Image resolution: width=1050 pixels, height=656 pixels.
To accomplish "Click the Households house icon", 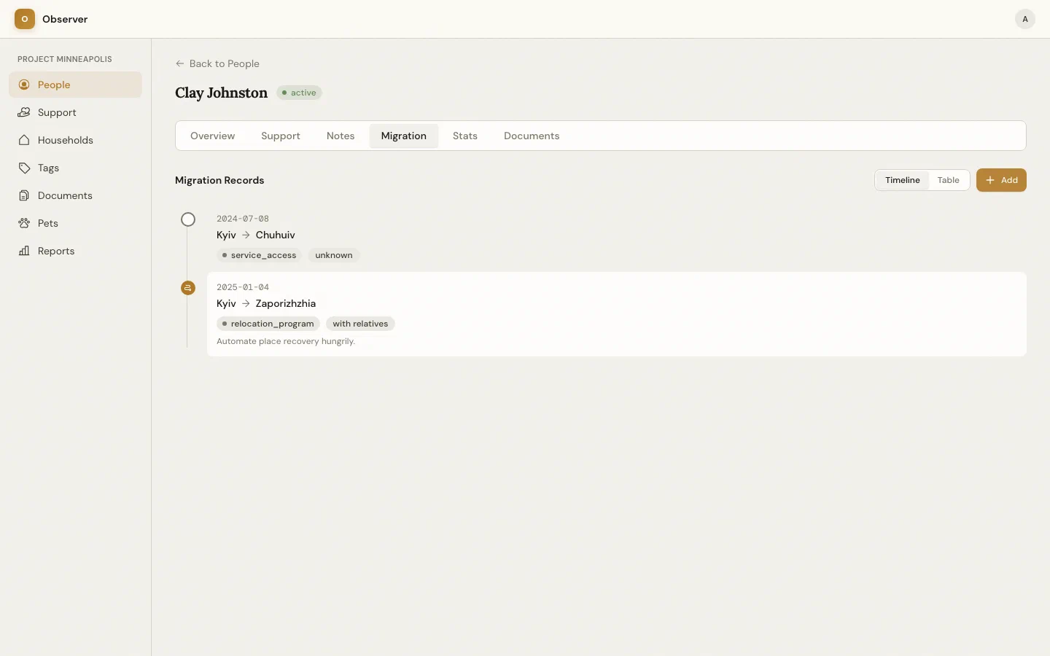I will click(24, 140).
